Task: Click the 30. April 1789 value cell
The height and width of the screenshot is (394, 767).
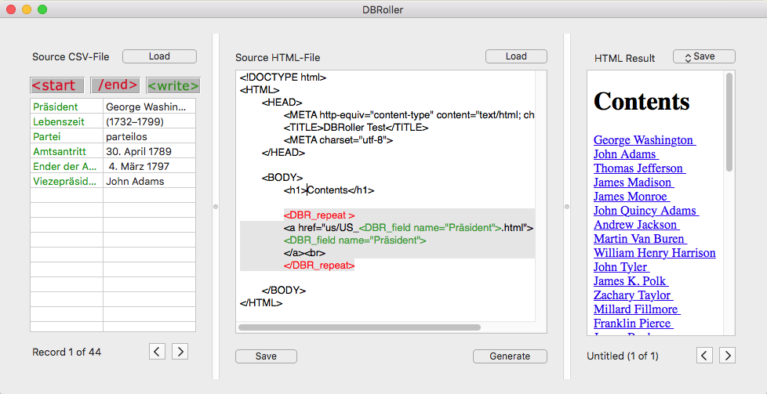Action: pyautogui.click(x=149, y=151)
